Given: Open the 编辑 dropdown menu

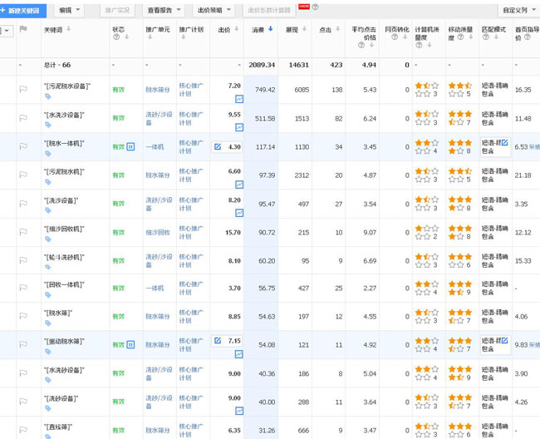Looking at the screenshot, I should click(x=69, y=10).
